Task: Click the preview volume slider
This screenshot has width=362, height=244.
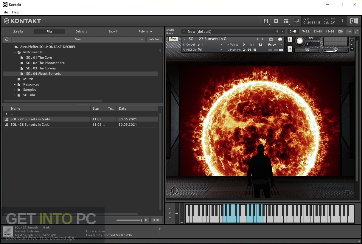Action: 129,220
